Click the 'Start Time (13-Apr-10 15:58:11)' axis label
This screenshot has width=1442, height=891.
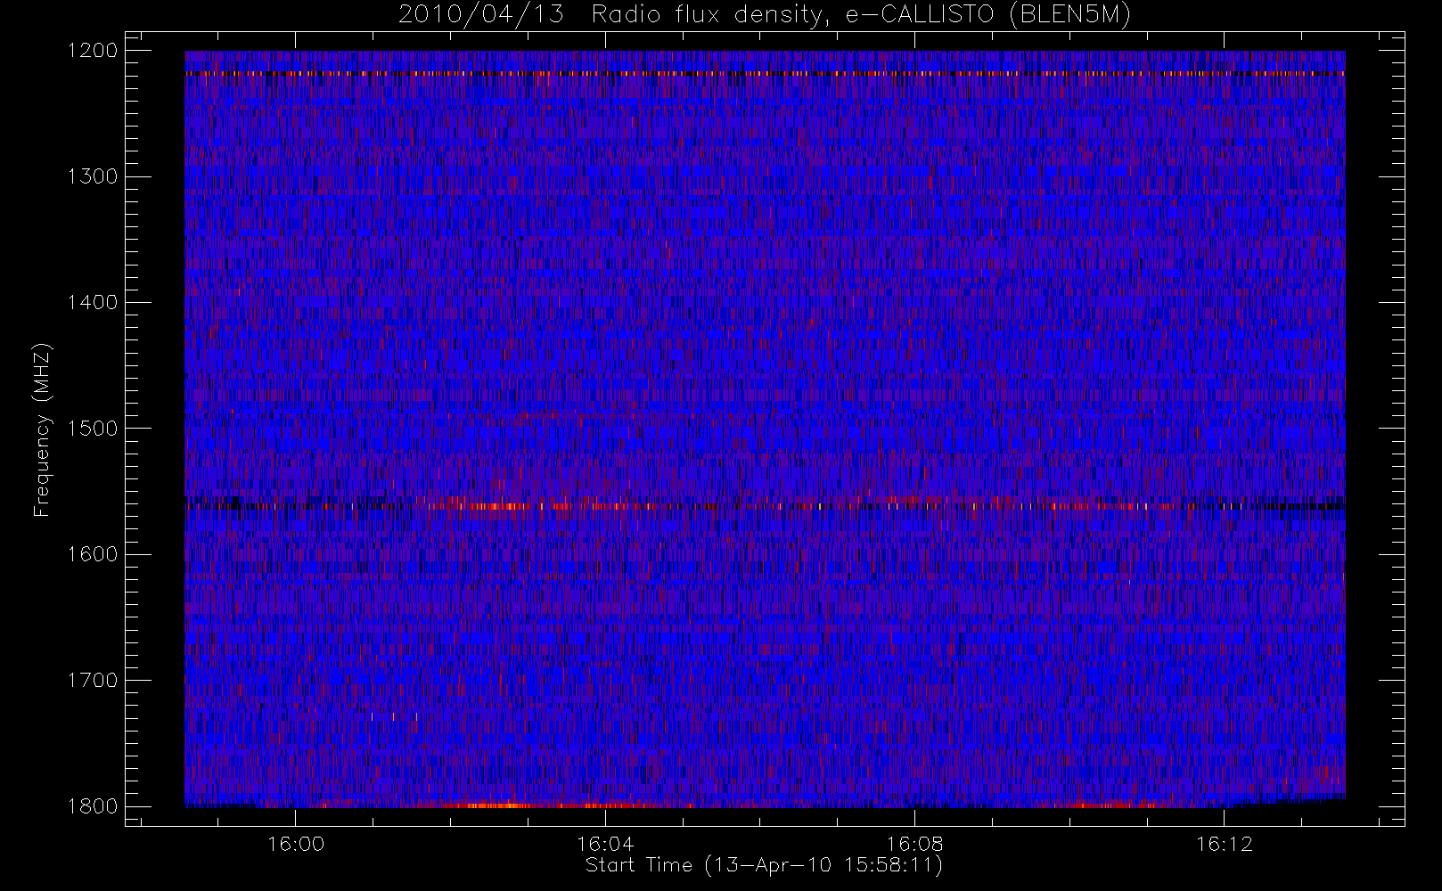(x=764, y=865)
